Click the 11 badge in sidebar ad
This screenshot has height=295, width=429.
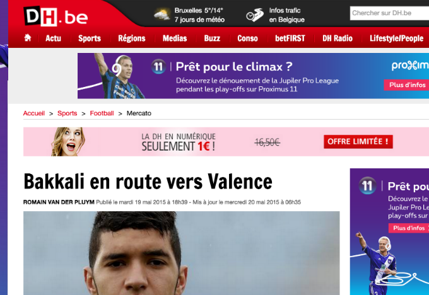pyautogui.click(x=367, y=186)
